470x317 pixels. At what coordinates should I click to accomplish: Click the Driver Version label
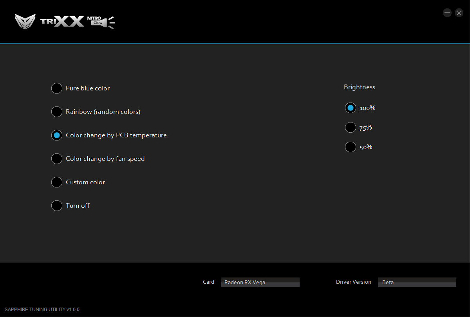[x=354, y=282]
